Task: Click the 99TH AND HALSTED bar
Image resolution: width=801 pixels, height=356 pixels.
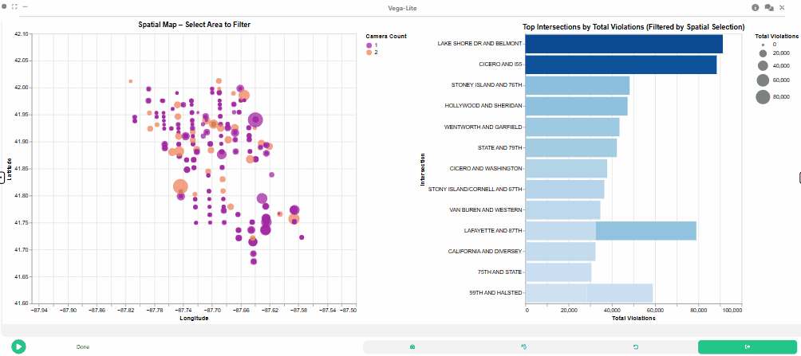Action: point(589,293)
